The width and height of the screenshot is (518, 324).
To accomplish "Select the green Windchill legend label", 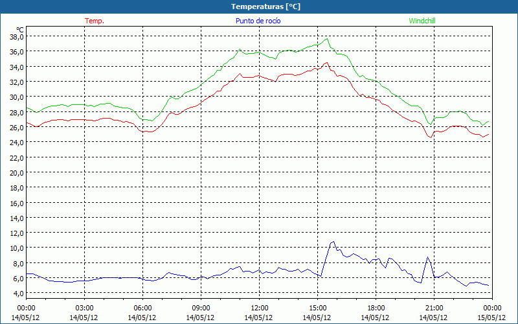I will (422, 21).
